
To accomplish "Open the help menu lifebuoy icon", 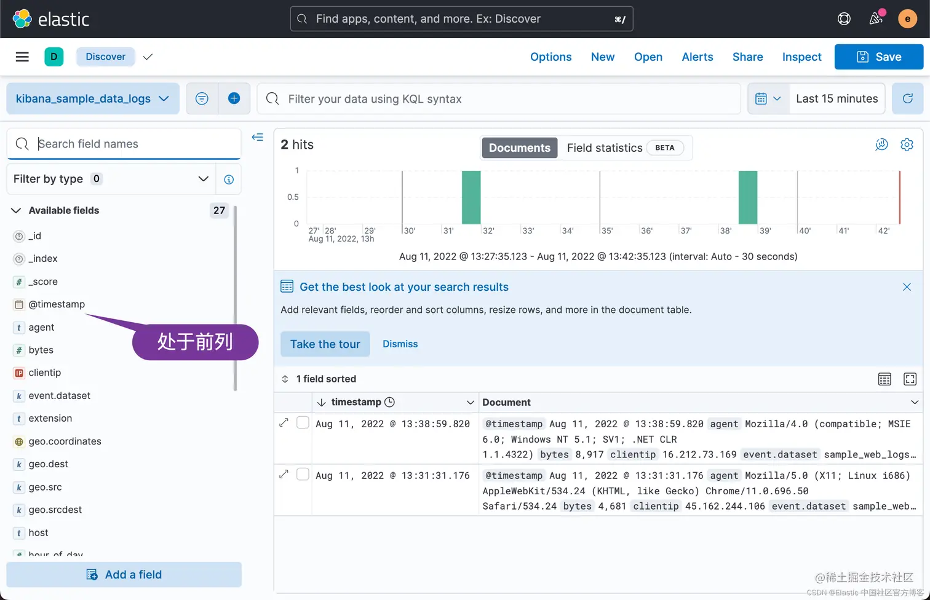I will click(x=844, y=19).
